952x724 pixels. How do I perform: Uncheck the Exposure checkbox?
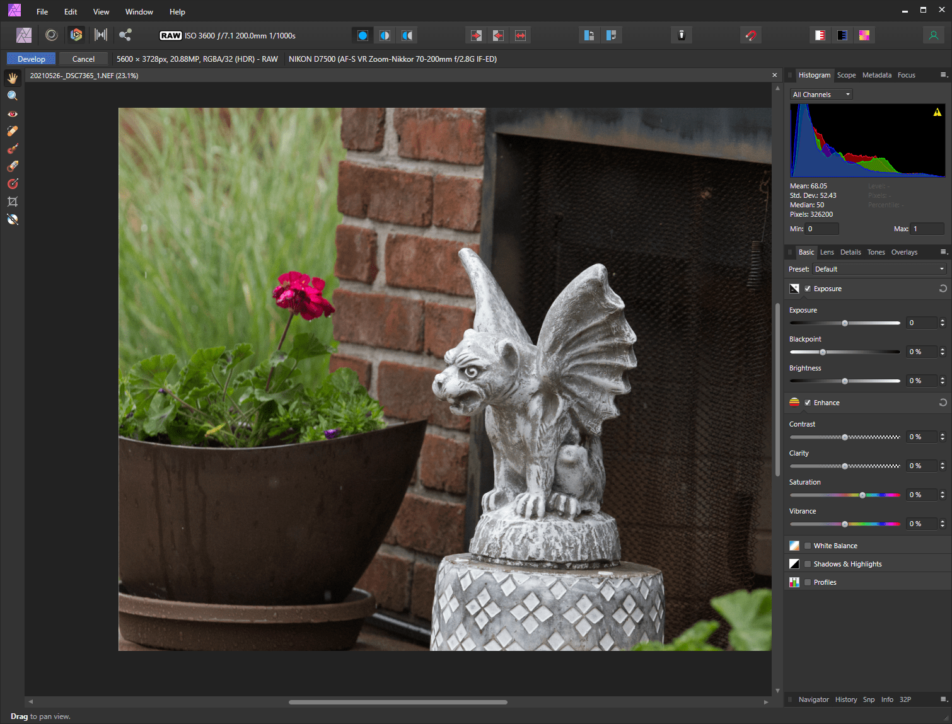click(x=808, y=289)
